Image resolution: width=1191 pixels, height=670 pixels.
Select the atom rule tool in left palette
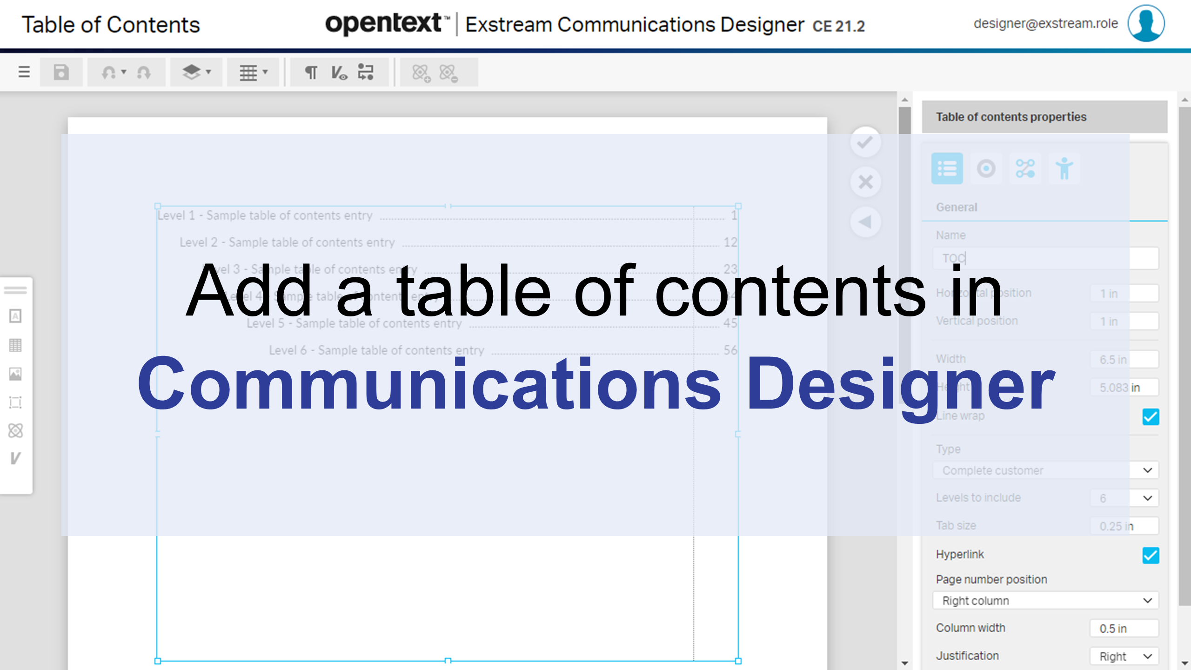15,431
